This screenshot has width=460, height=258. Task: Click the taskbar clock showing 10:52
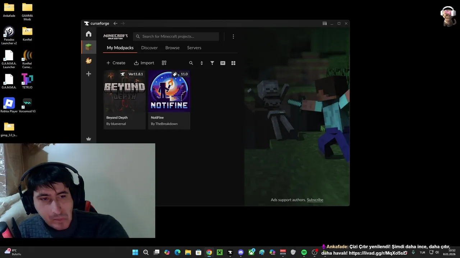449,252
